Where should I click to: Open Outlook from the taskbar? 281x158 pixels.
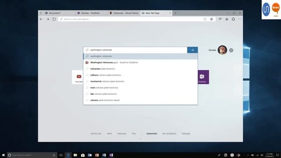coord(90,155)
